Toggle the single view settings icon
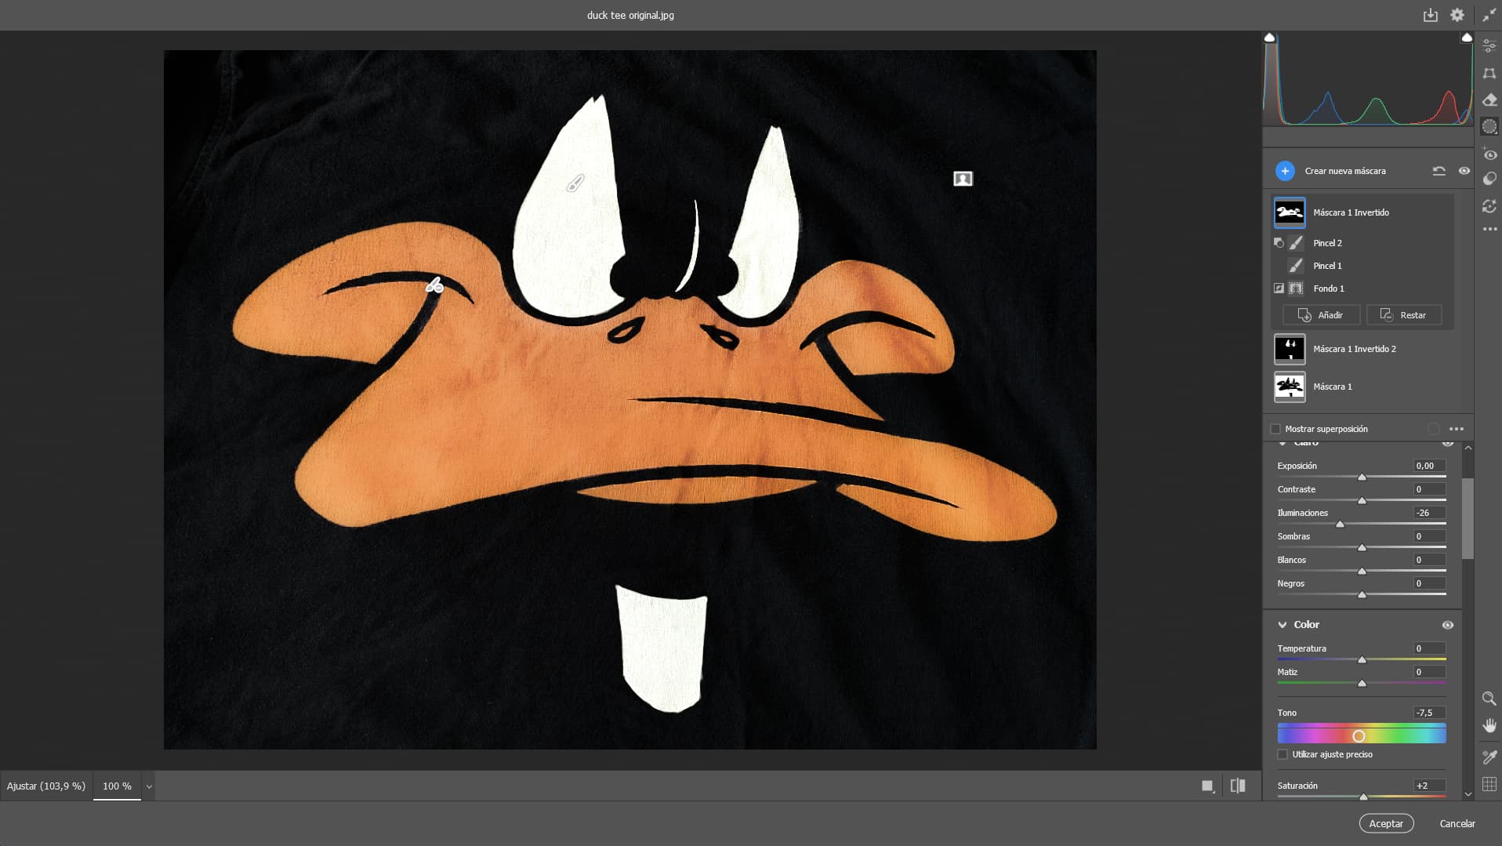This screenshot has width=1502, height=846. pos(1208,786)
